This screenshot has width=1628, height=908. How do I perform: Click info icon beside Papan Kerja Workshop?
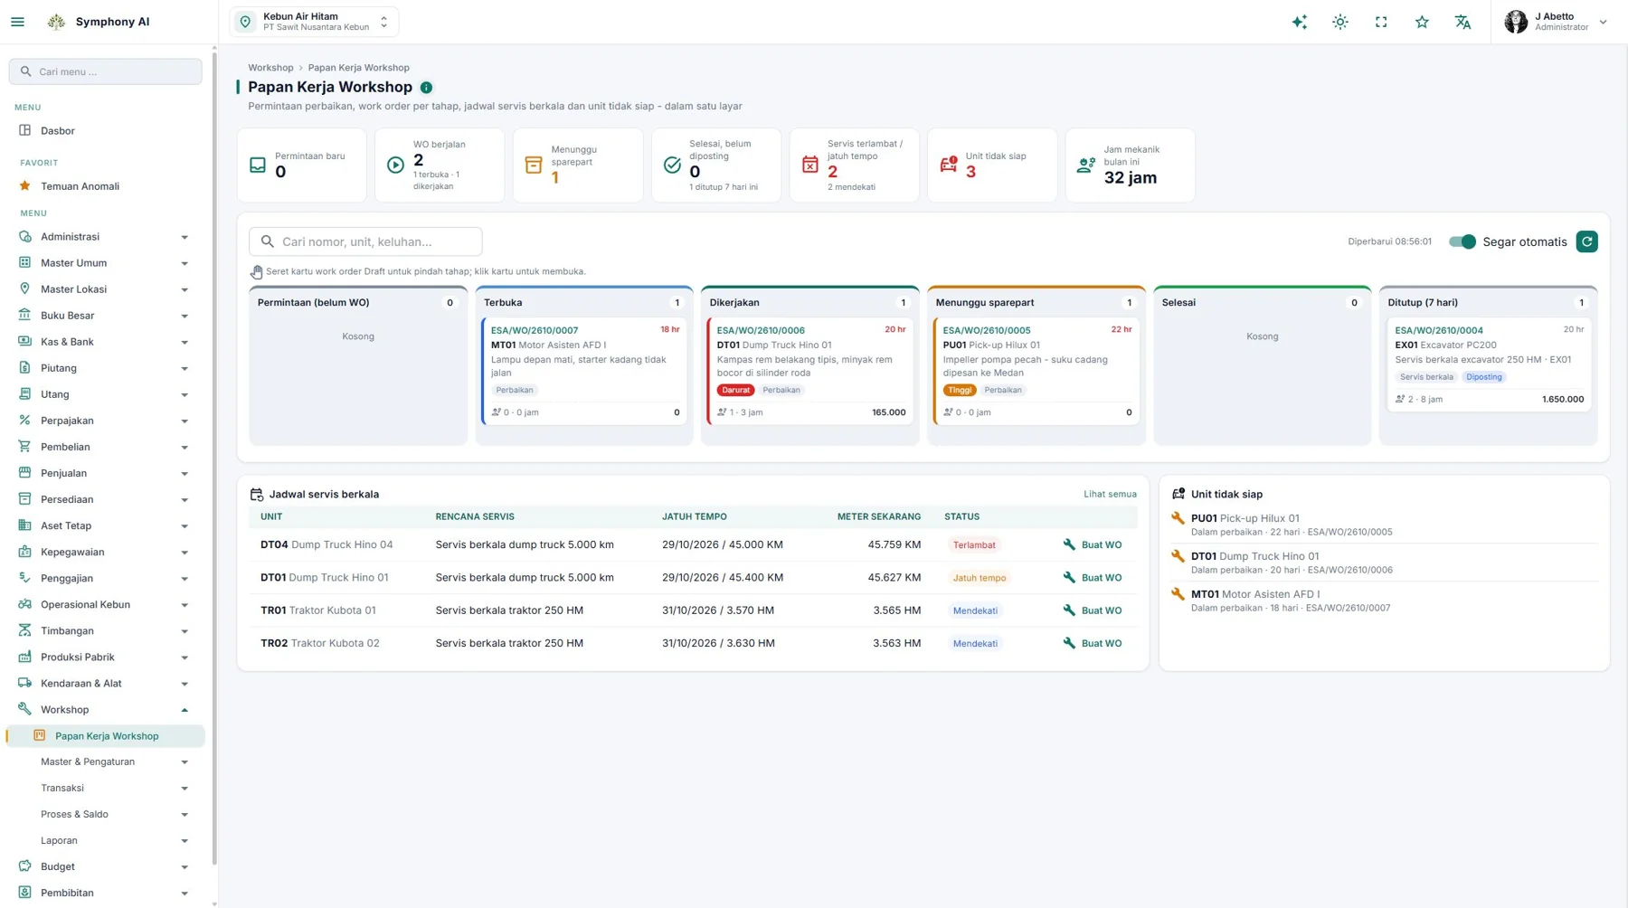(x=426, y=88)
